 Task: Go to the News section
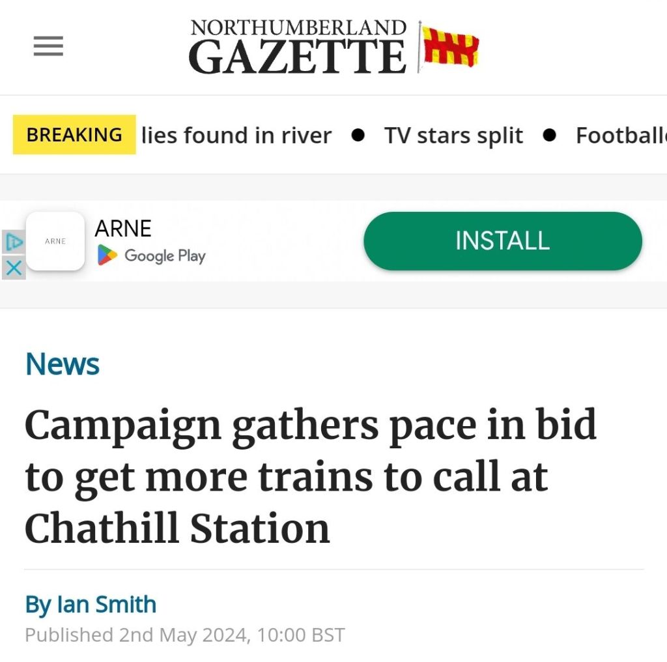pyautogui.click(x=63, y=364)
